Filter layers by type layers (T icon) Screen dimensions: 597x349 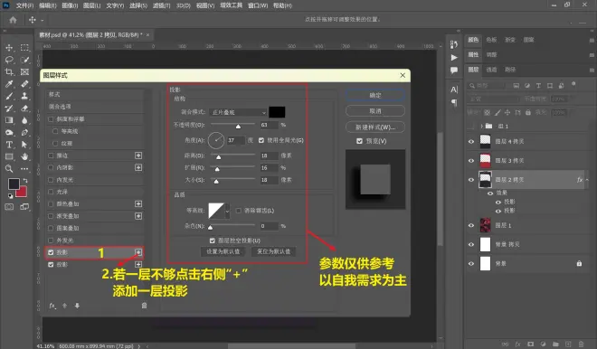(538, 86)
